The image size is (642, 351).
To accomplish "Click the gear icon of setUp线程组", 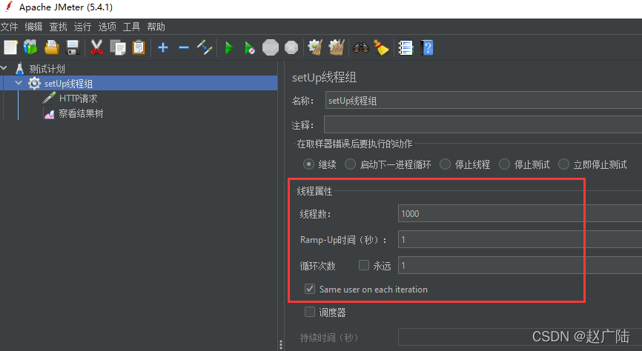I will pyautogui.click(x=34, y=84).
